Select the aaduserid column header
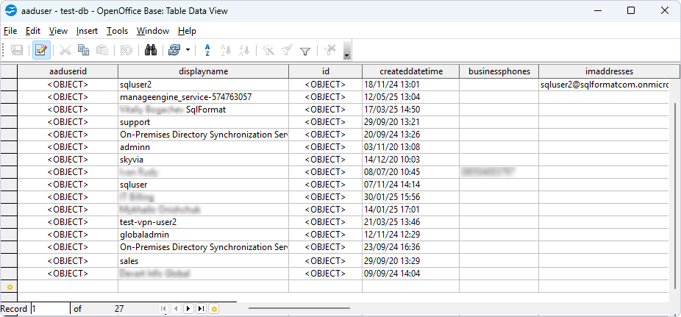The image size is (681, 317). tap(68, 71)
